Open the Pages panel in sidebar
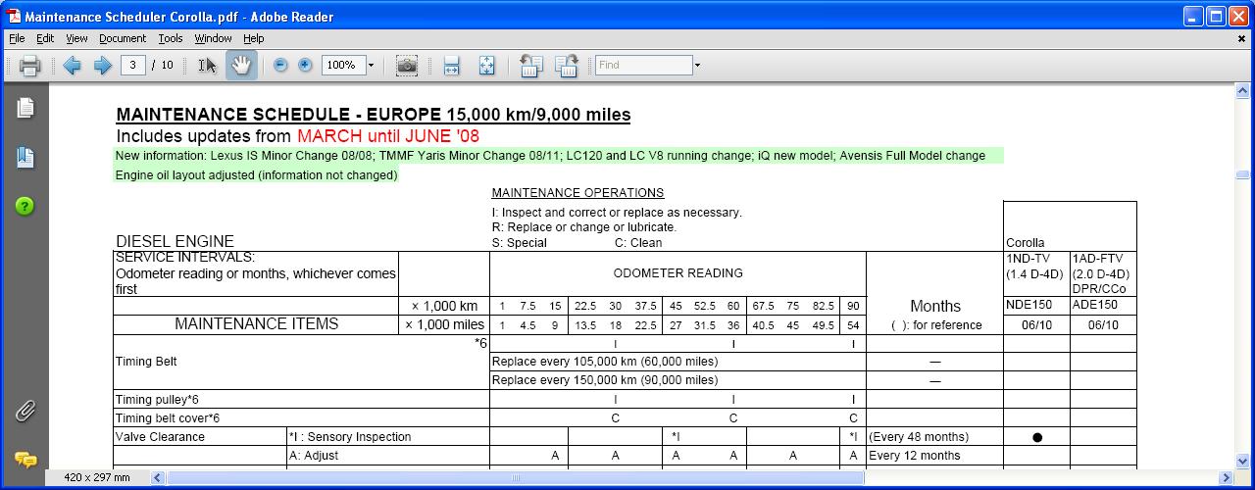 pyautogui.click(x=25, y=108)
